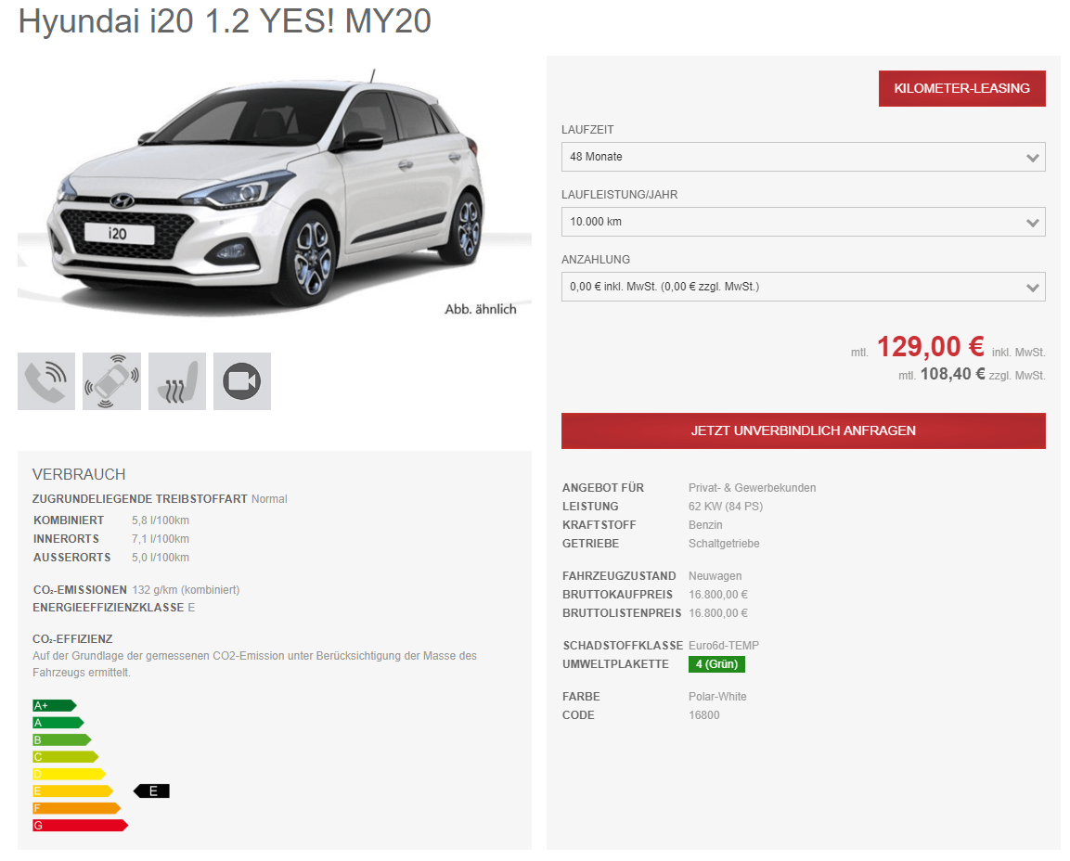Click the green 4 (Grün) Umweltplakette badge

click(716, 664)
